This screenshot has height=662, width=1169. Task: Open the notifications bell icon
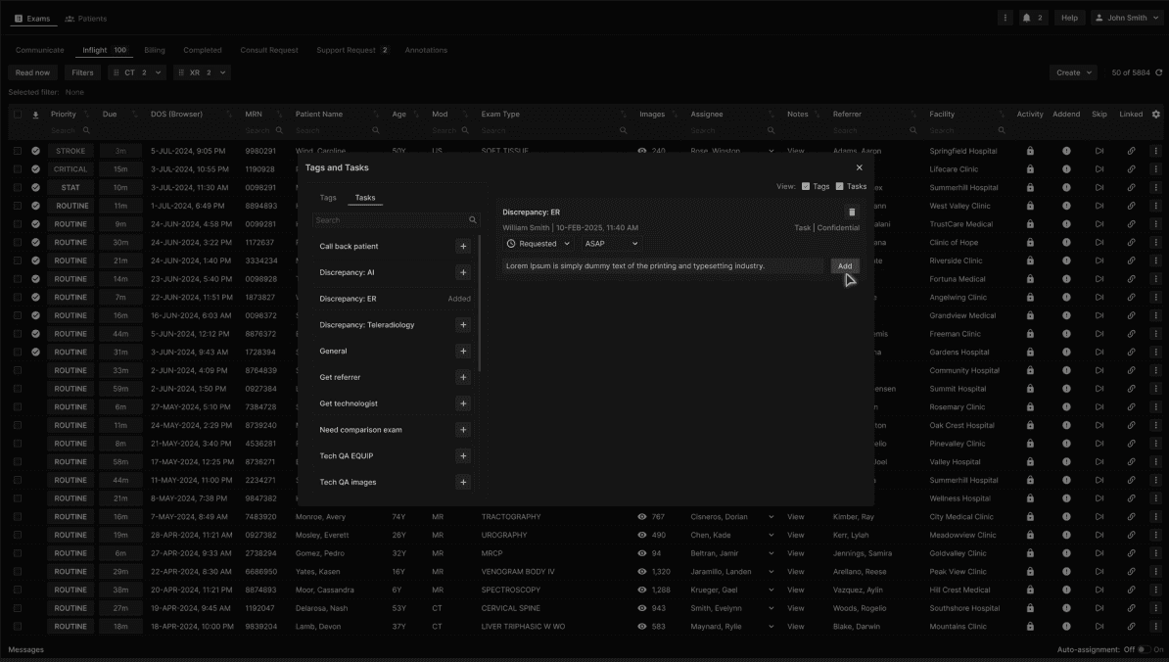coord(1027,18)
